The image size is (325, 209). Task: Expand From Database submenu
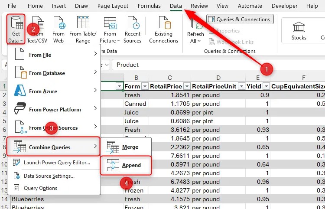click(x=54, y=73)
